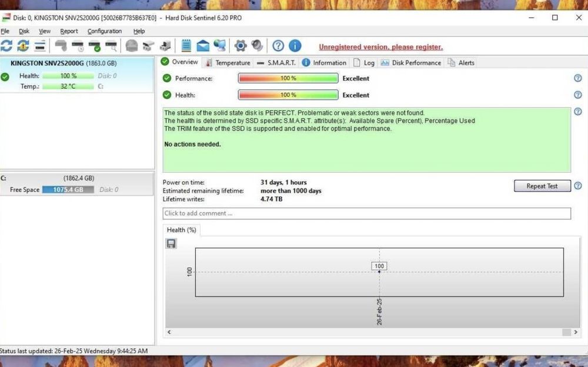Click the Free Space 1075.4 GB bar

[x=68, y=190]
